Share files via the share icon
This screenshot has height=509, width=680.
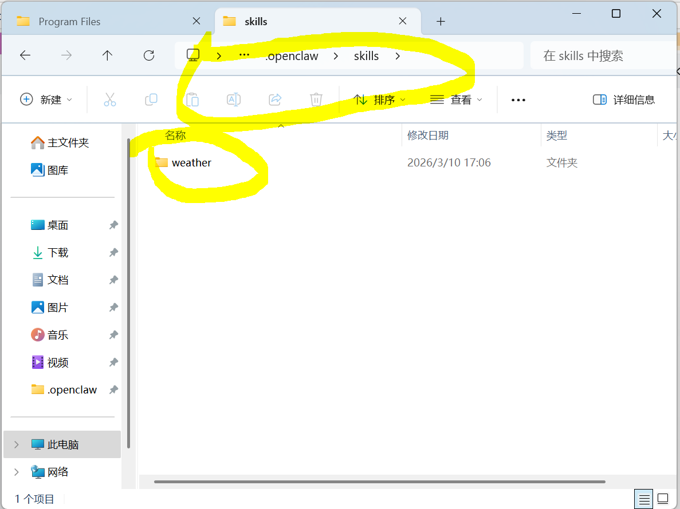click(274, 99)
